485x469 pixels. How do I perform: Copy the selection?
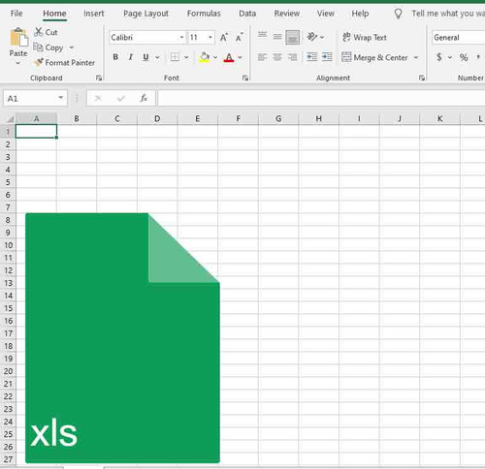pos(48,47)
